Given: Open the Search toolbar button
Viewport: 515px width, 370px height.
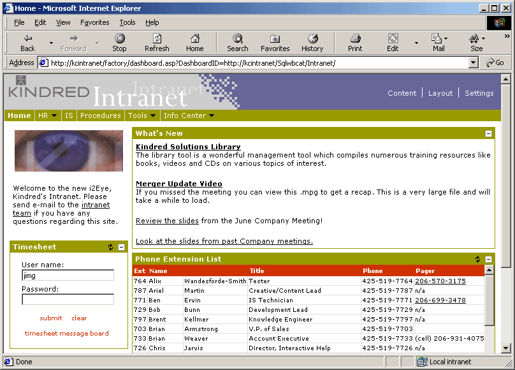Looking at the screenshot, I should (238, 43).
